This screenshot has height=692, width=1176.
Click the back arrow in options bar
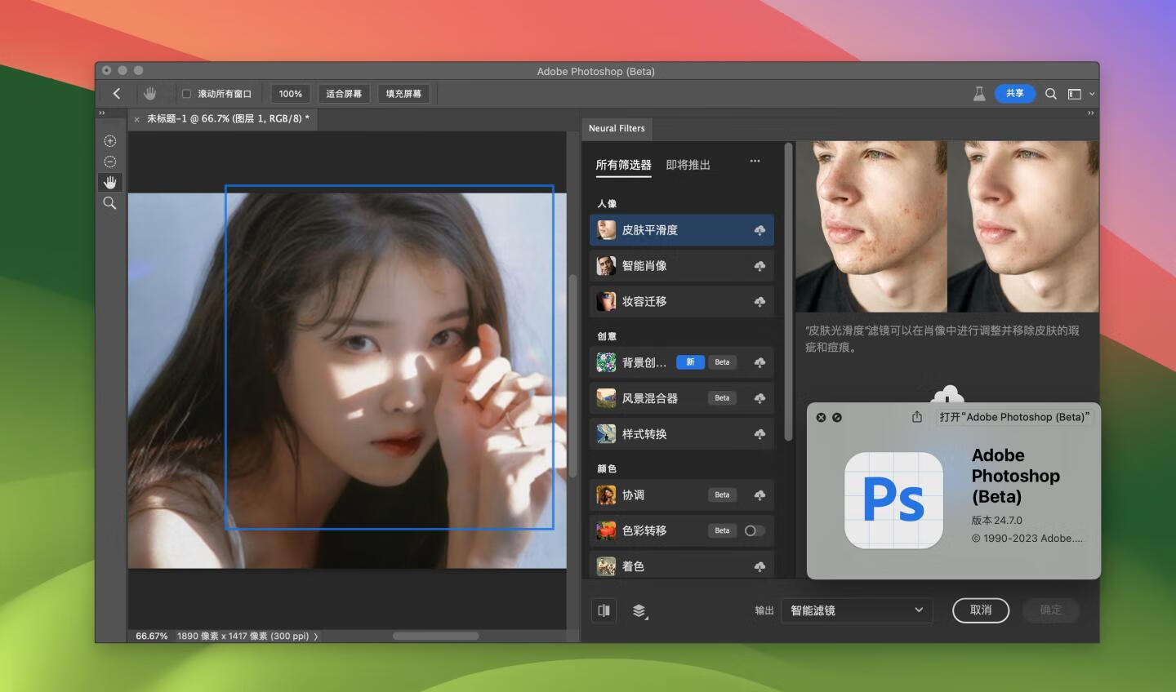[117, 94]
